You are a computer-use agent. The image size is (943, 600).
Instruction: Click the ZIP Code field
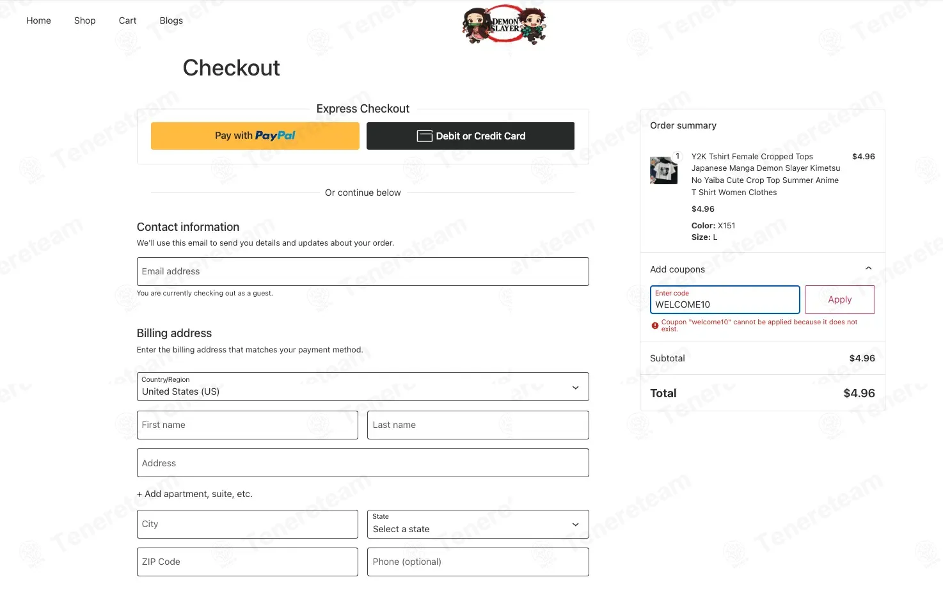[248, 562]
